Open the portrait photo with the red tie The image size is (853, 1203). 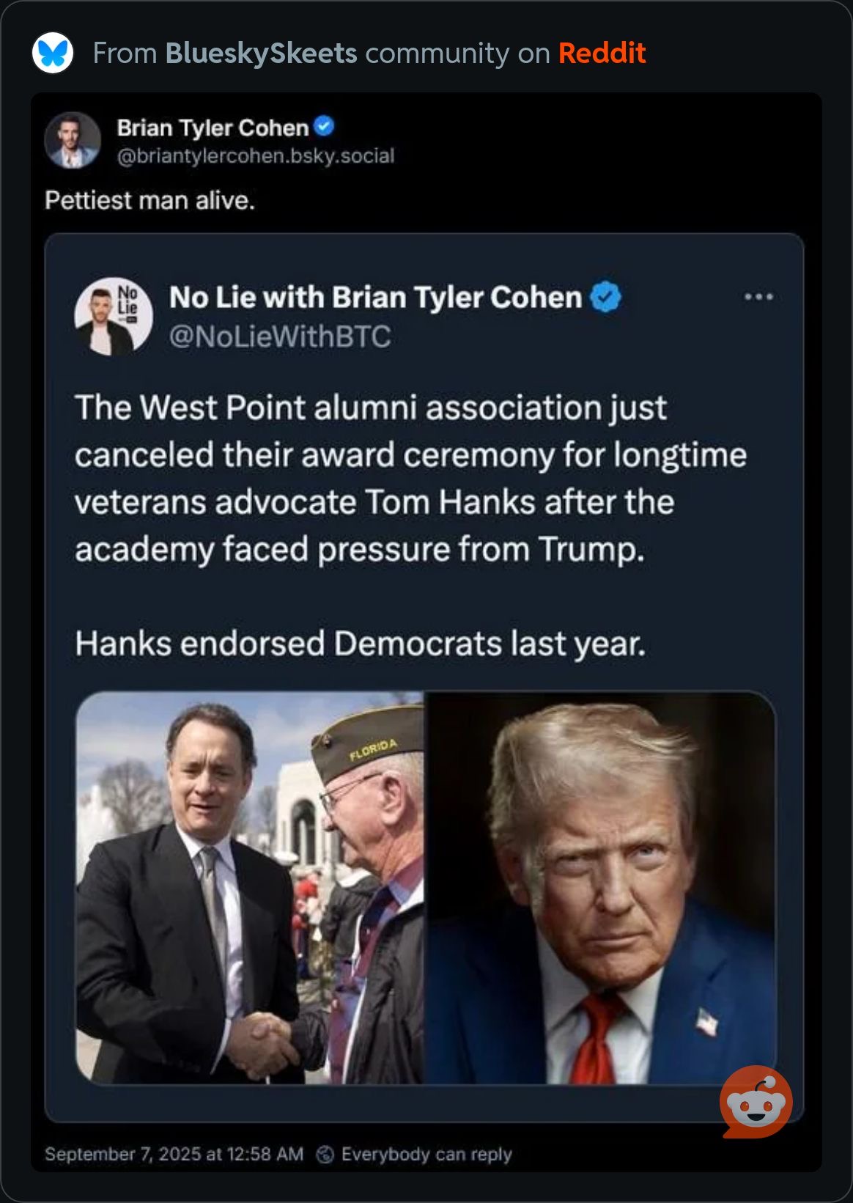(600, 888)
